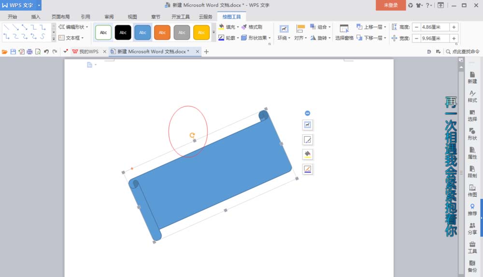Expand the shape style gallery more arrow

[x=213, y=32]
